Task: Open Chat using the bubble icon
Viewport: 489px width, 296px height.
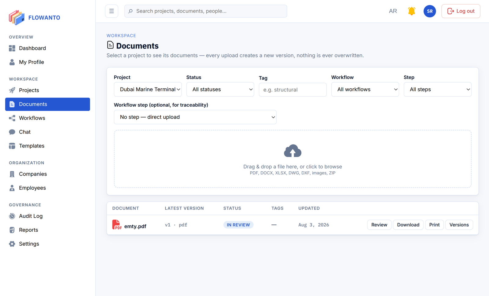Action: (12, 132)
